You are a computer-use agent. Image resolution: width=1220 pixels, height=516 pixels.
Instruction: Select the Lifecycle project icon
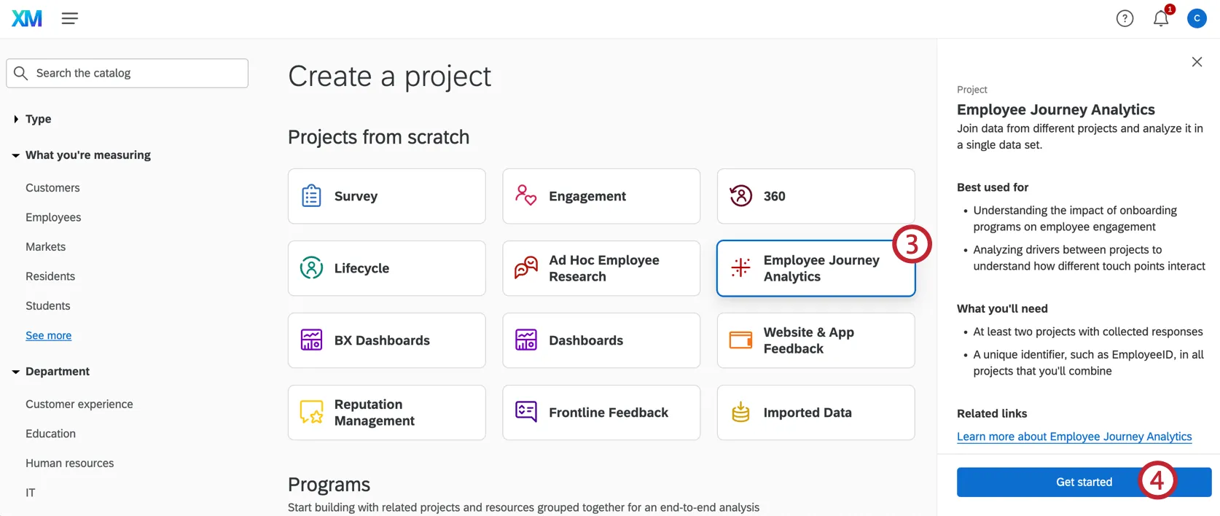click(311, 268)
